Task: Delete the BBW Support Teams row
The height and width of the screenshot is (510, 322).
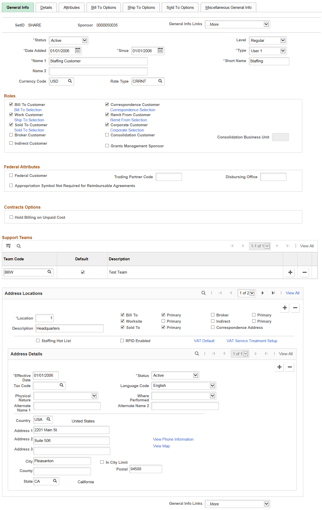Action: pyautogui.click(x=305, y=272)
